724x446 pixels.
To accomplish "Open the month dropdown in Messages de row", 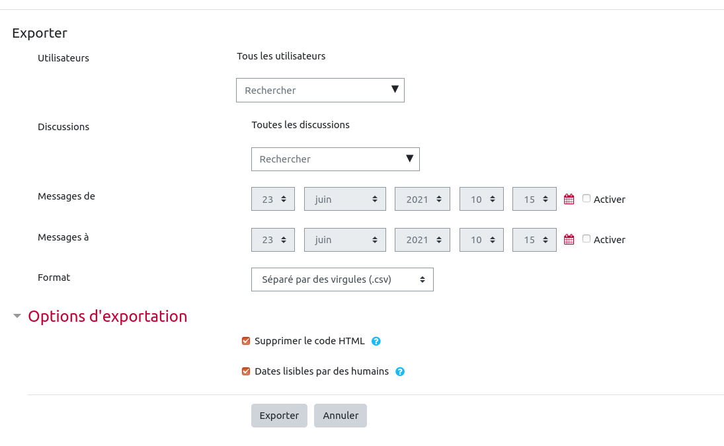I will pos(344,199).
